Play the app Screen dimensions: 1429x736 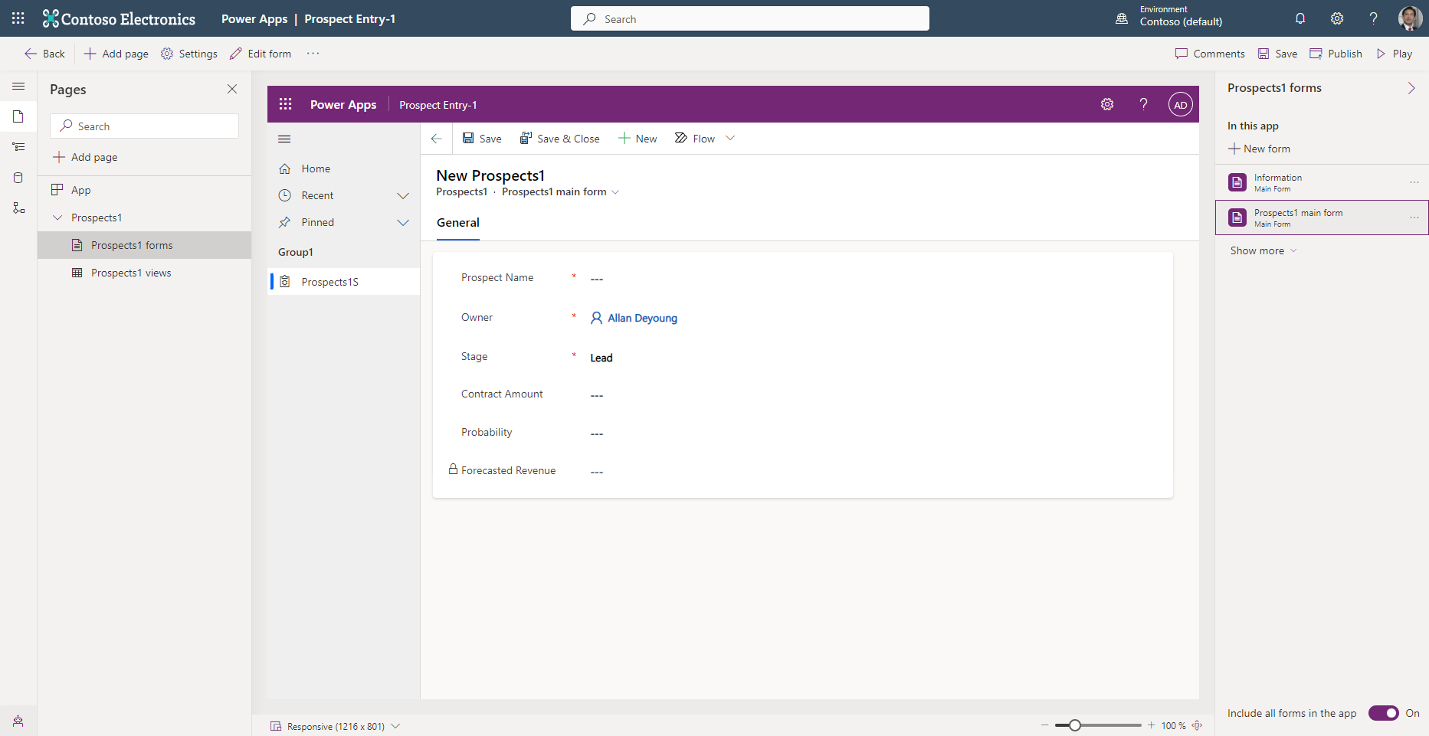1395,54
